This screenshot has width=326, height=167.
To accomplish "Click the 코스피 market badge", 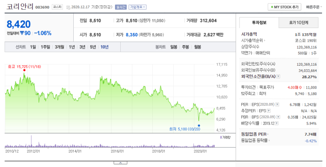I will [x=57, y=7].
